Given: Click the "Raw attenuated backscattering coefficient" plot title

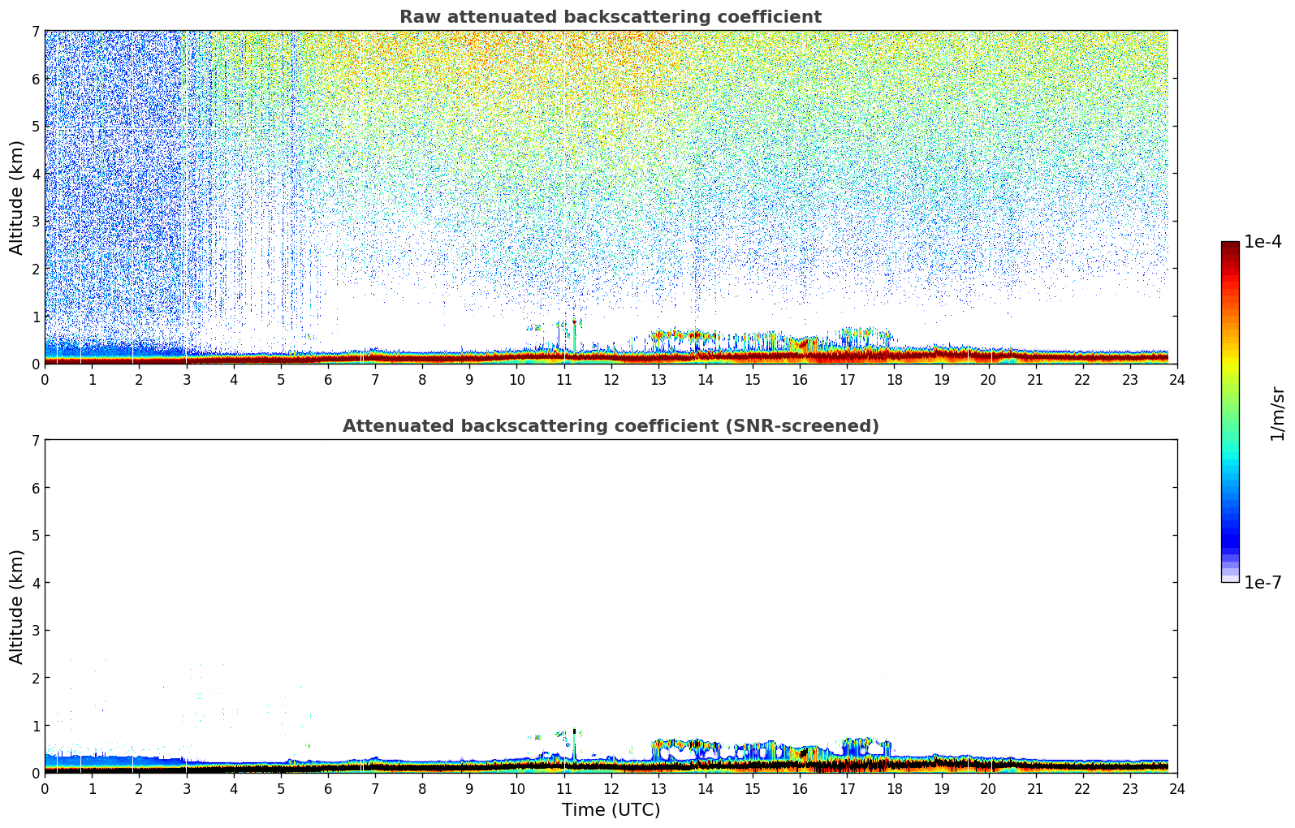Looking at the screenshot, I should pyautogui.click(x=611, y=17).
